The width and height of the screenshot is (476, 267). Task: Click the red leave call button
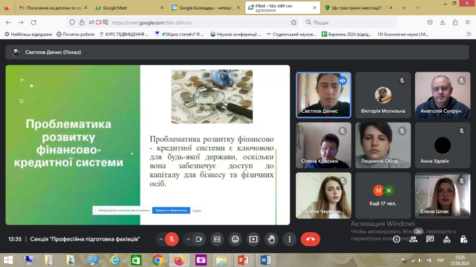[310, 239]
